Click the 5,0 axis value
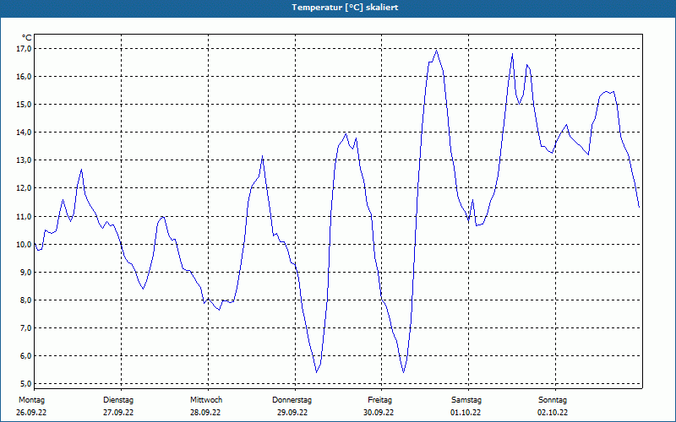676x422 pixels. point(26,384)
